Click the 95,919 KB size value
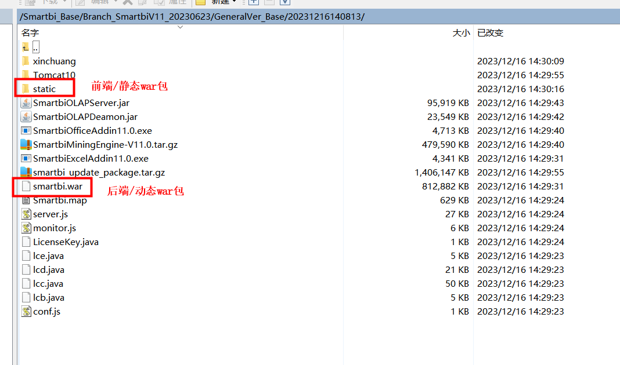 pyautogui.click(x=448, y=103)
